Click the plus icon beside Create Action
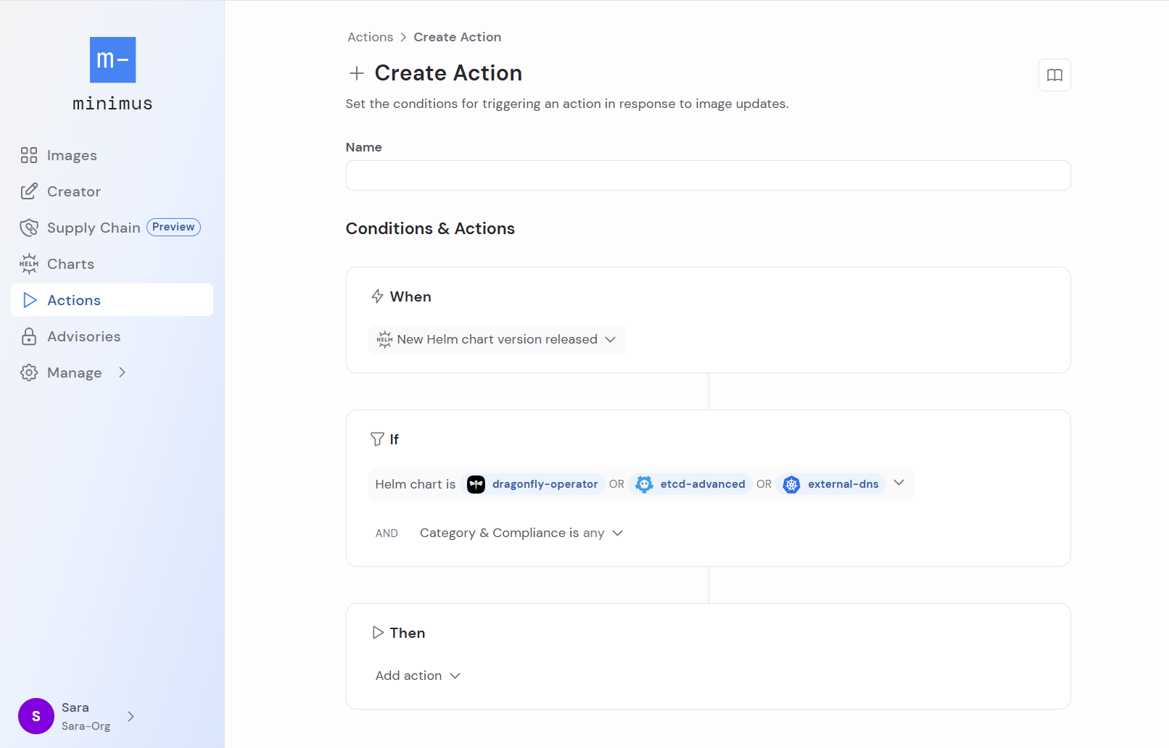The height and width of the screenshot is (748, 1169). click(356, 73)
